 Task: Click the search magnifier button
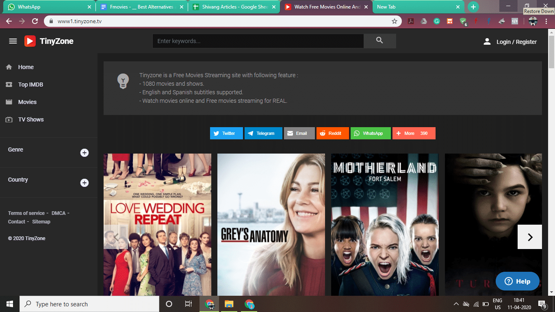coord(379,41)
